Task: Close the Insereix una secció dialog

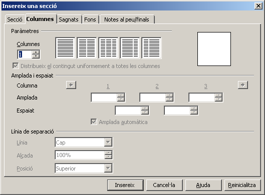Action: pos(258,6)
